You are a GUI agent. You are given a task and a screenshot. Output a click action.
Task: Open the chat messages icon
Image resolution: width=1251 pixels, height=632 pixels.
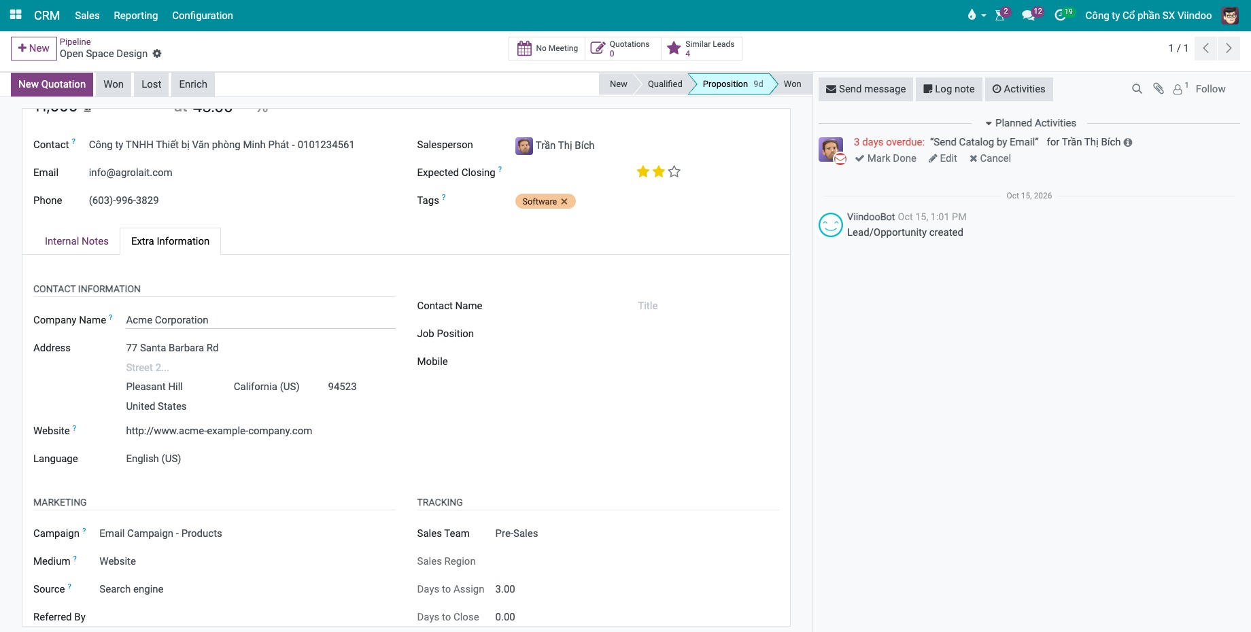[x=1028, y=15]
